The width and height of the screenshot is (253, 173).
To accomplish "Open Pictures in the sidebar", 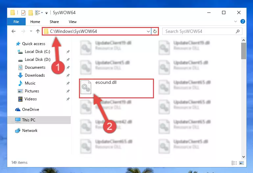I will tap(32, 91).
